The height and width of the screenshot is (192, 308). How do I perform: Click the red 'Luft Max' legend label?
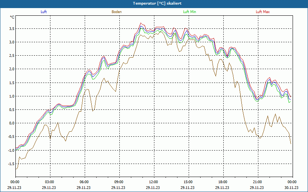263,12
